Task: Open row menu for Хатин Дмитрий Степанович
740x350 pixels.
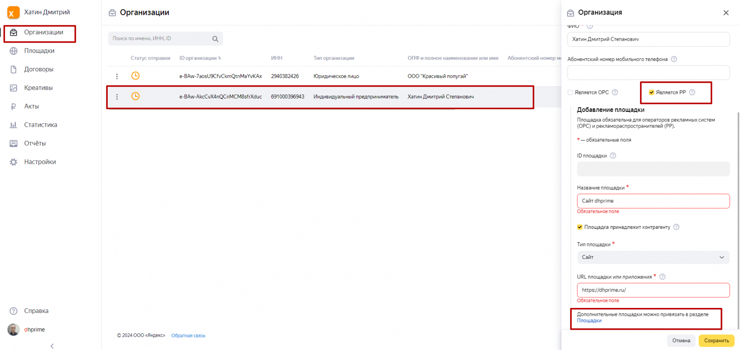Action: [117, 97]
